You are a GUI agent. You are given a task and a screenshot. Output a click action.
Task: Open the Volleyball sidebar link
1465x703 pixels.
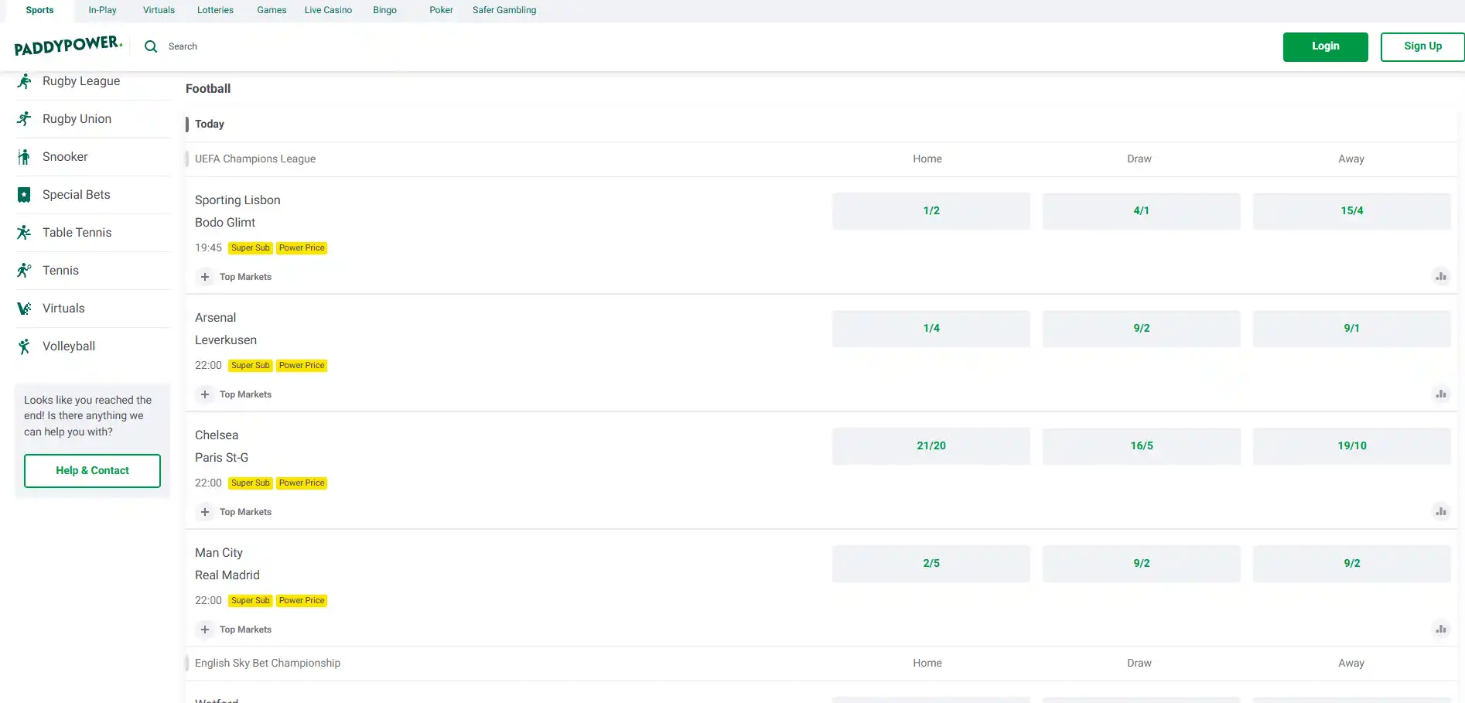(69, 346)
